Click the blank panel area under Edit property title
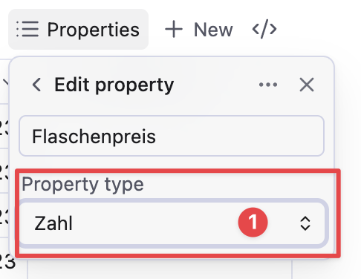 coord(172,106)
